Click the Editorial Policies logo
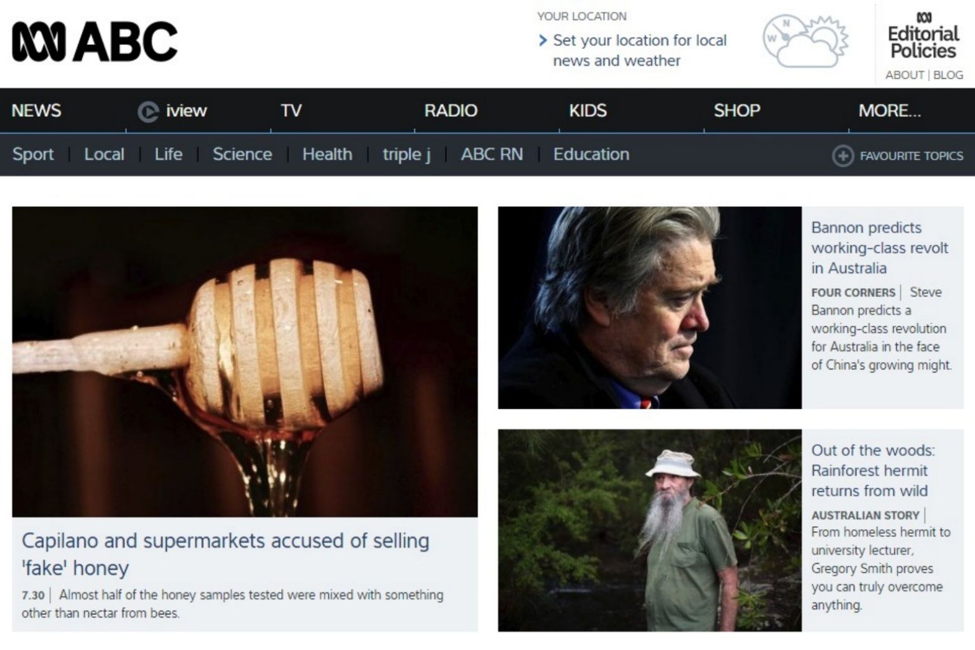This screenshot has width=975, height=650. pyautogui.click(x=924, y=37)
